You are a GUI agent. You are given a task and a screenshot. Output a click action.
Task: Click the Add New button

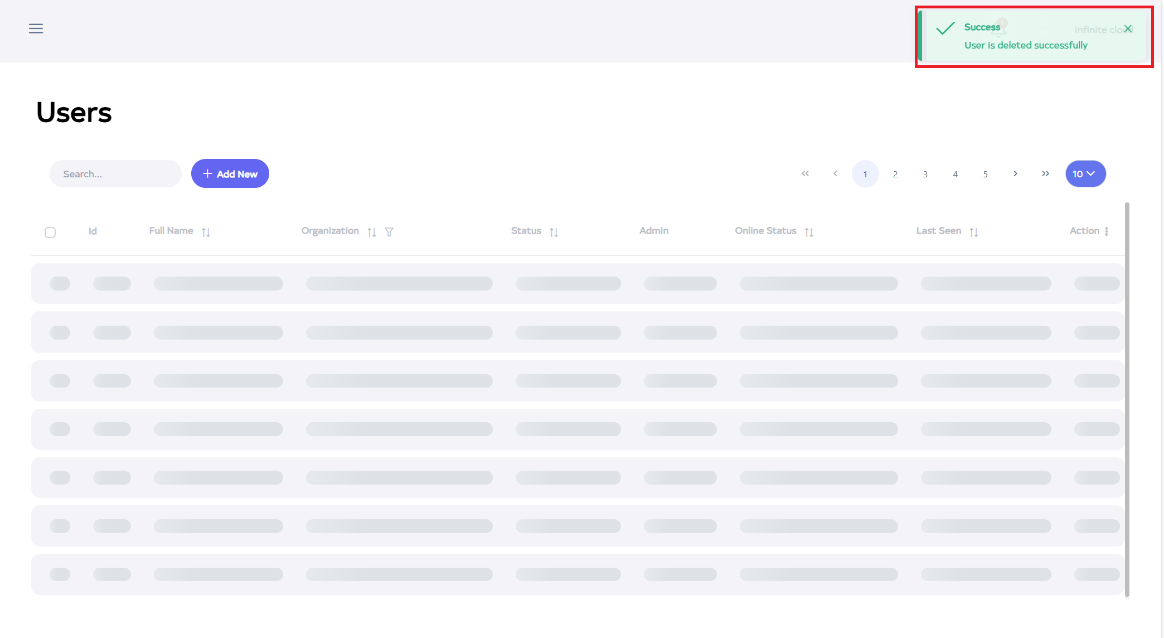coord(230,174)
